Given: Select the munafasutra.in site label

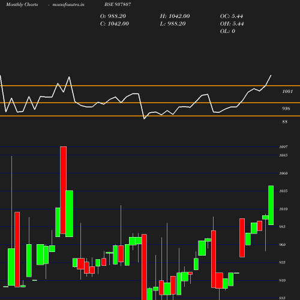Looking at the screenshot, I should tap(68, 4).
